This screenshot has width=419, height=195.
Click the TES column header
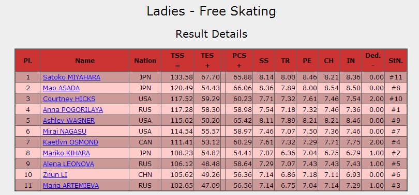(207, 60)
